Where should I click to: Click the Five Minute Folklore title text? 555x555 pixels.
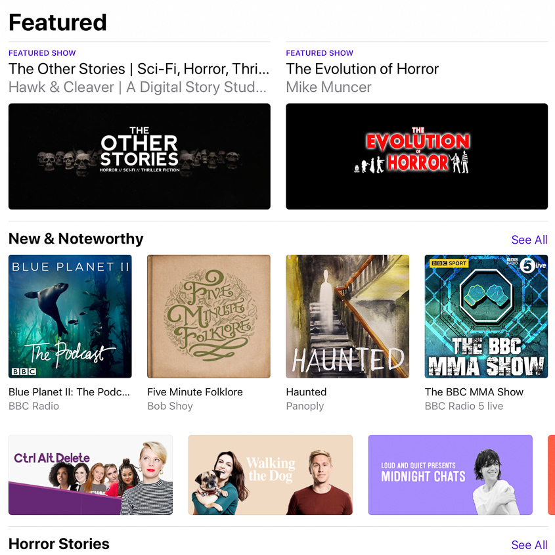pos(195,392)
